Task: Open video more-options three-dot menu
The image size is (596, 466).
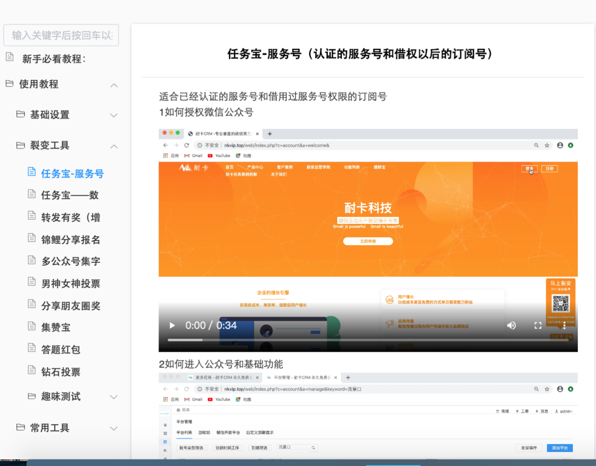Action: pos(564,325)
